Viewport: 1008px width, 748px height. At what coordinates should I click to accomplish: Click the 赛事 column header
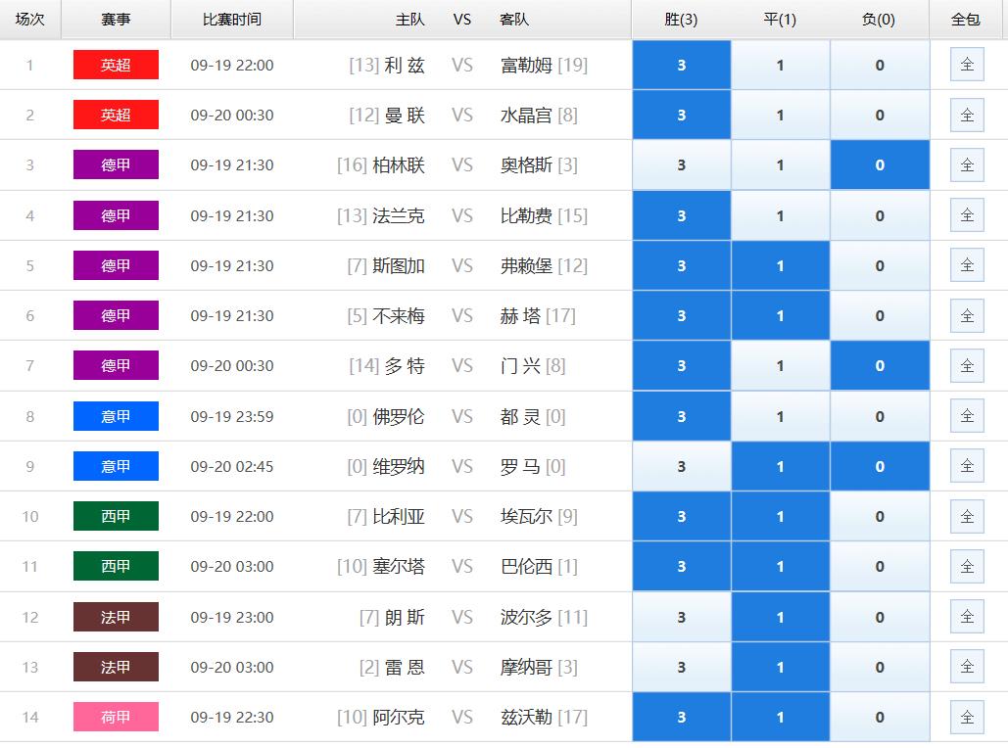(116, 20)
